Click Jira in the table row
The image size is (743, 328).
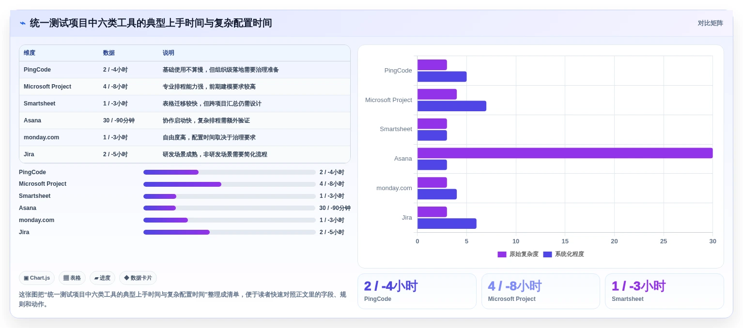29,154
